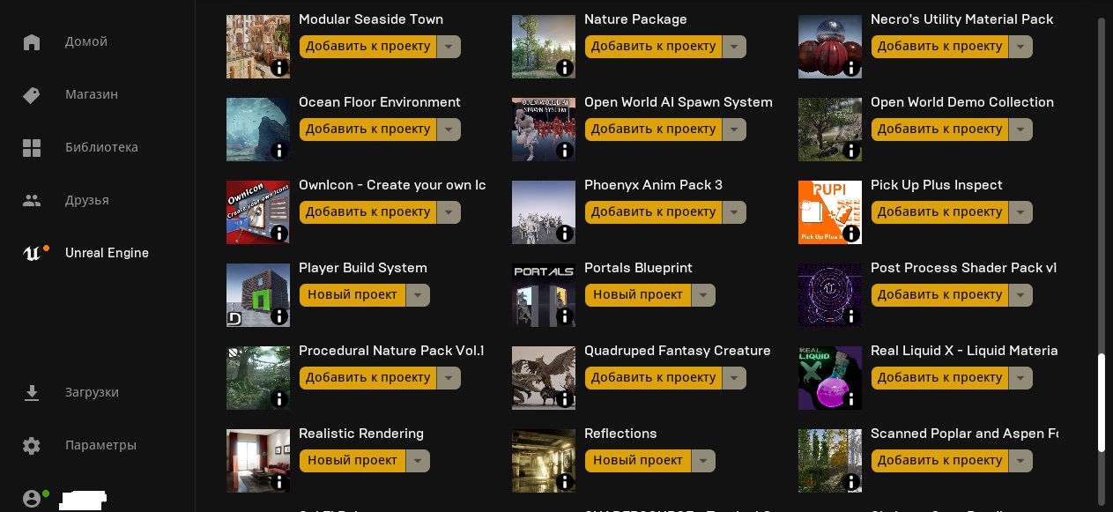This screenshot has width=1113, height=512.
Task: Click info icon on Quadruped Fantasy Creature
Action: pyautogui.click(x=565, y=399)
